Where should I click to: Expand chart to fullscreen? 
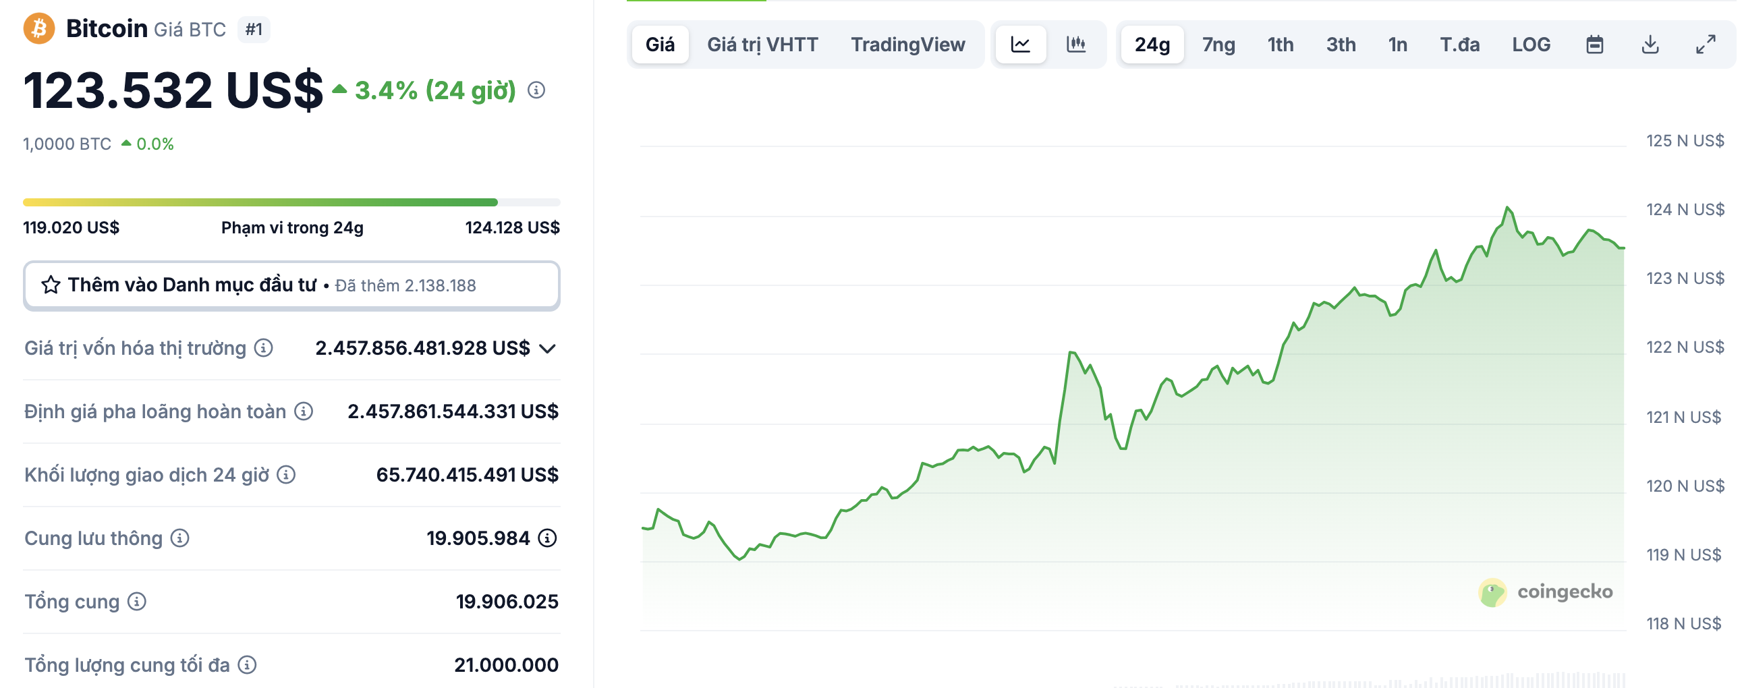coord(1705,45)
